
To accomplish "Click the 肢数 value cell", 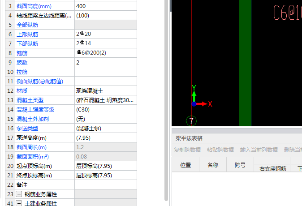I will tap(106, 62).
